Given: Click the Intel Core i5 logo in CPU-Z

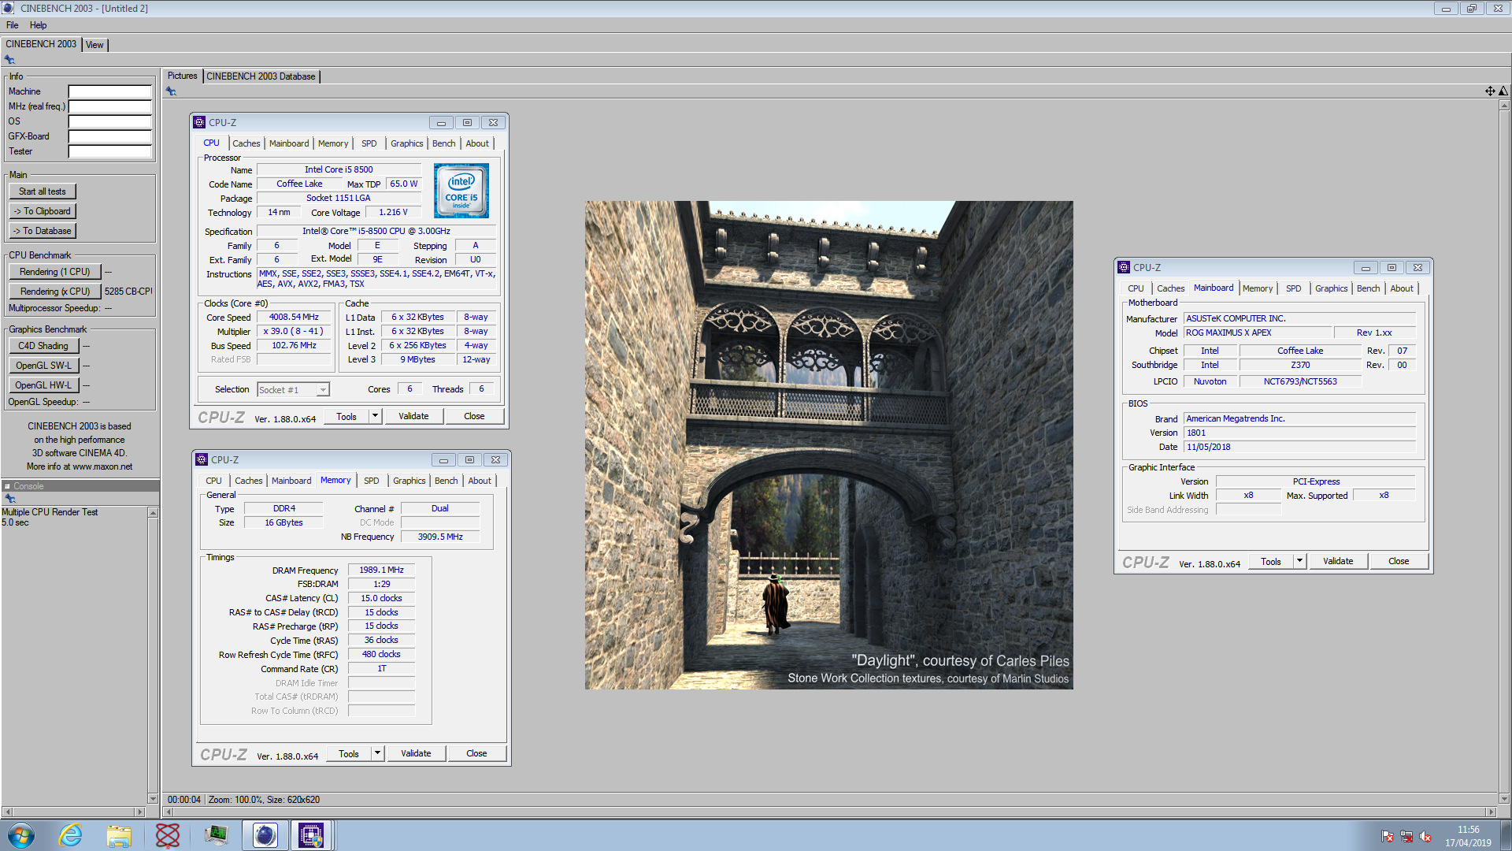Looking at the screenshot, I should [x=461, y=191].
